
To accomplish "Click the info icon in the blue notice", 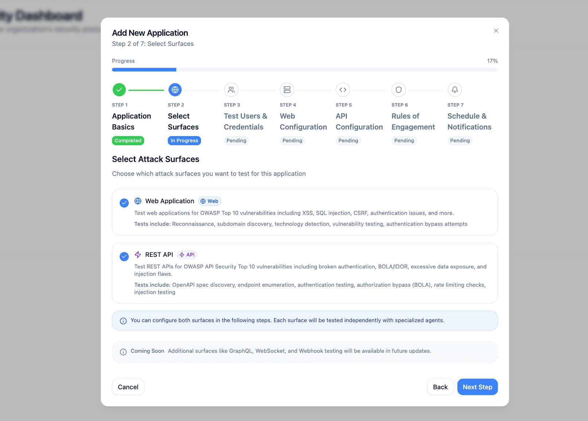I will pyautogui.click(x=123, y=321).
